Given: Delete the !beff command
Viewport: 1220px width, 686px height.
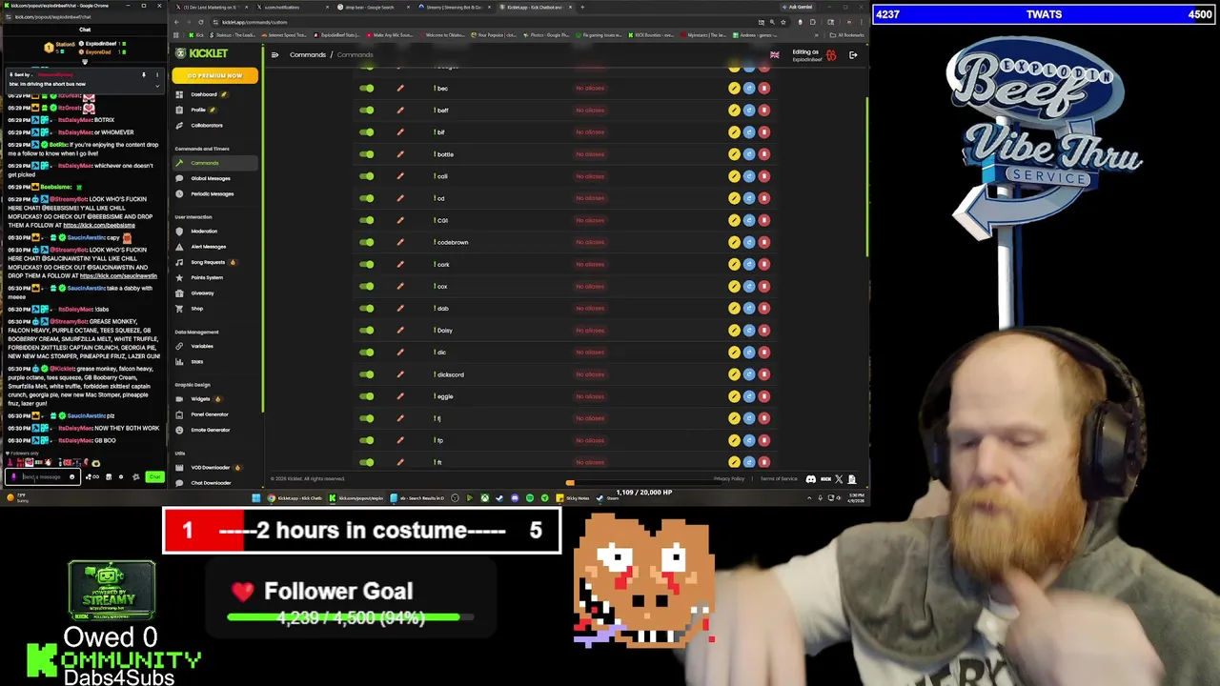Looking at the screenshot, I should click(764, 110).
